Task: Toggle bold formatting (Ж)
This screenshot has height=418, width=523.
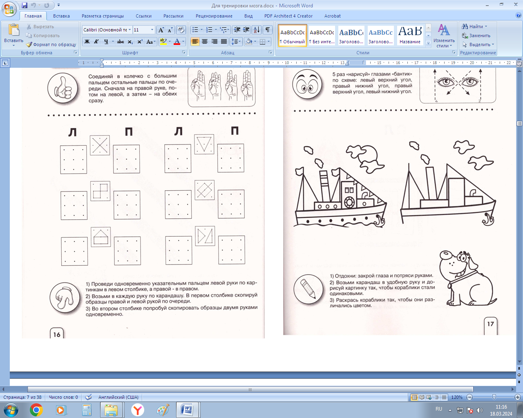Action: (87, 42)
